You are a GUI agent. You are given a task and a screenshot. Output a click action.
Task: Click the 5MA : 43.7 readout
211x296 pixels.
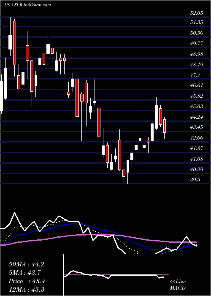tap(24, 273)
